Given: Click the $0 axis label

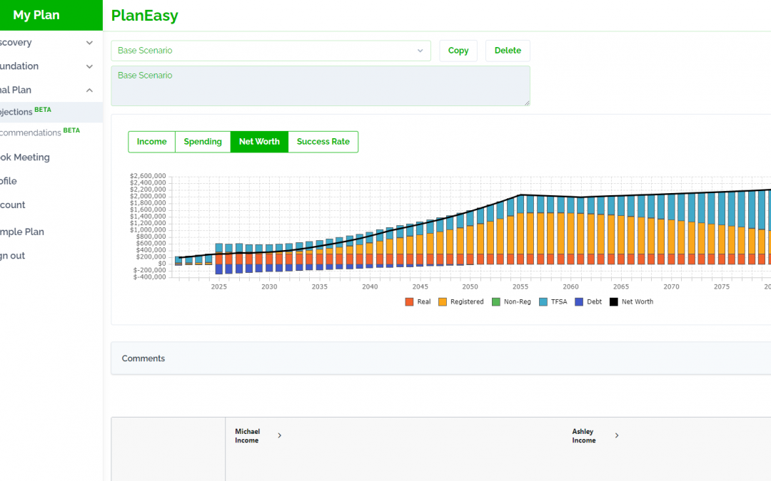Looking at the screenshot, I should click(x=162, y=264).
